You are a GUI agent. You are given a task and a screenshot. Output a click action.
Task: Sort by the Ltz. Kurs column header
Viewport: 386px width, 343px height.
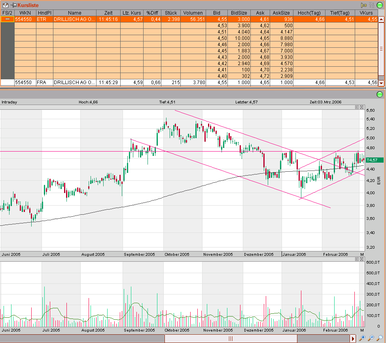tap(132, 13)
